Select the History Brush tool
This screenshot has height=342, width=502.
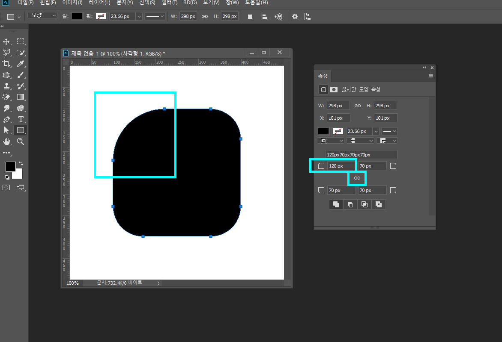click(21, 86)
